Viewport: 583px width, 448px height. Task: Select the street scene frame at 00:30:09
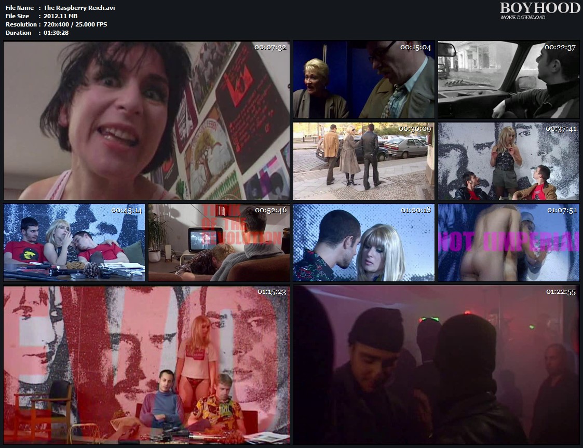click(363, 161)
